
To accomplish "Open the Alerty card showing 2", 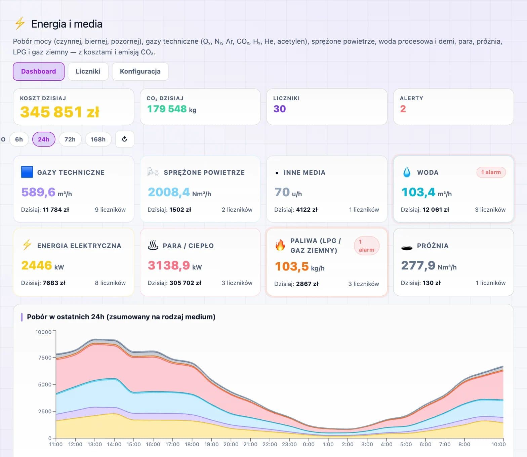I will tap(453, 107).
